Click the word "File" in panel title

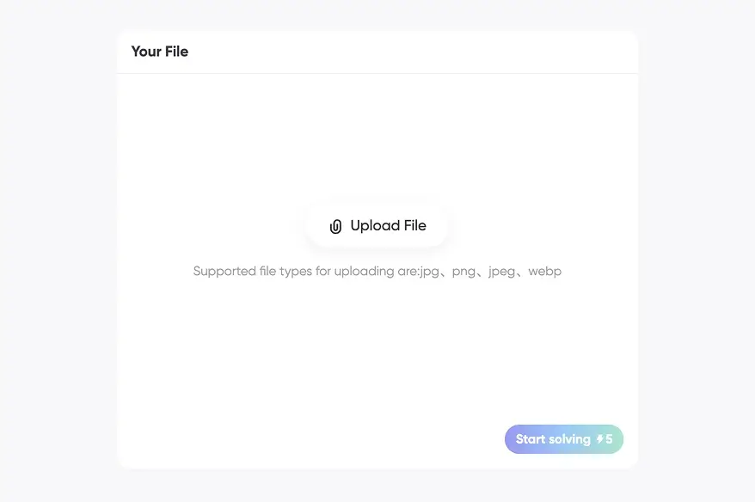pos(177,52)
